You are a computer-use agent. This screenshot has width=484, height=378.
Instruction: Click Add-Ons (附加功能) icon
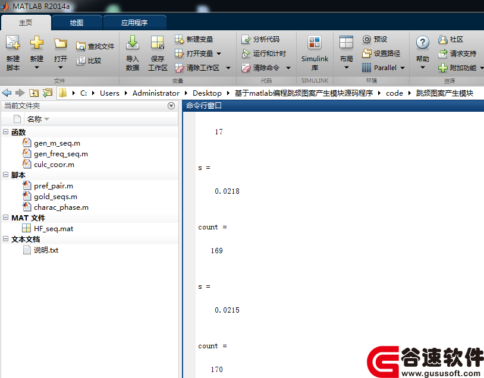442,68
